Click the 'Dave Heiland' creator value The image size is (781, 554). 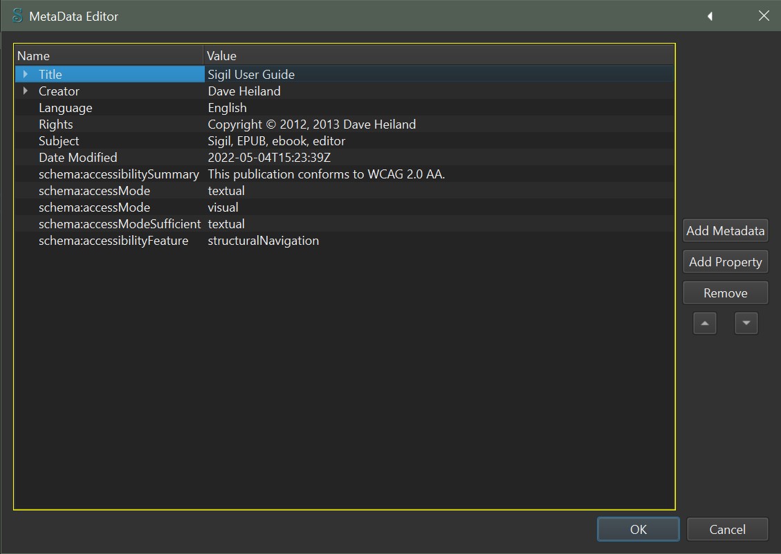coord(244,91)
